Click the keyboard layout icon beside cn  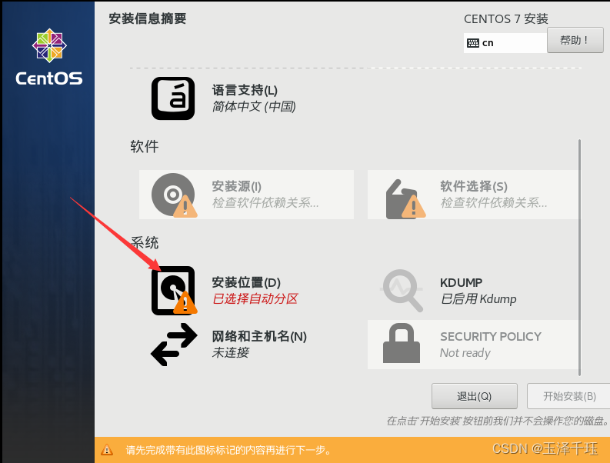472,43
